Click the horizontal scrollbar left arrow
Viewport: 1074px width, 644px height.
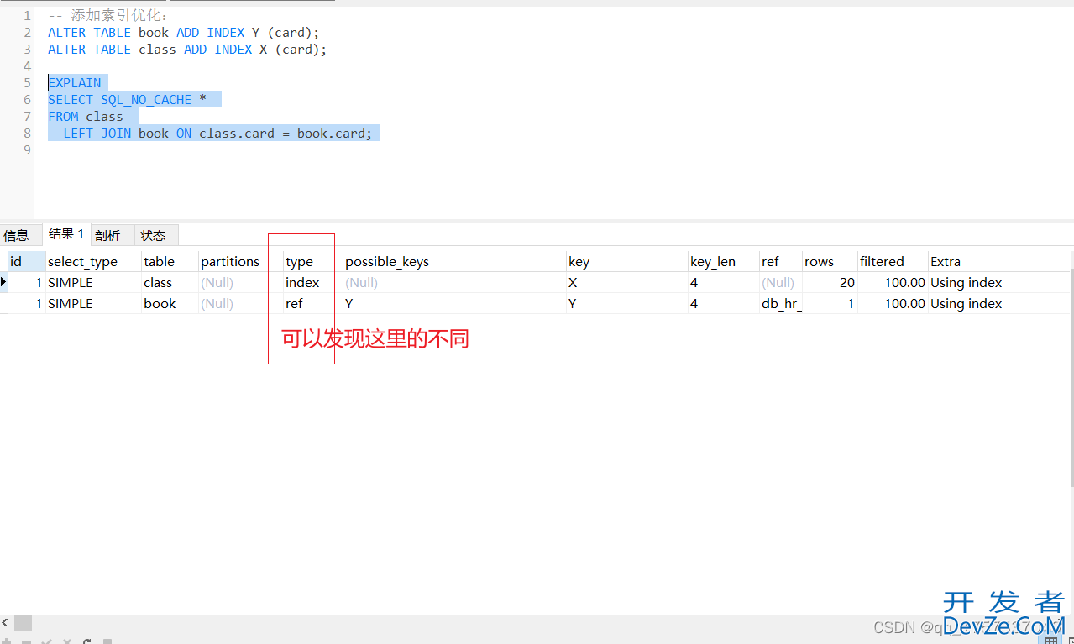pos(5,622)
